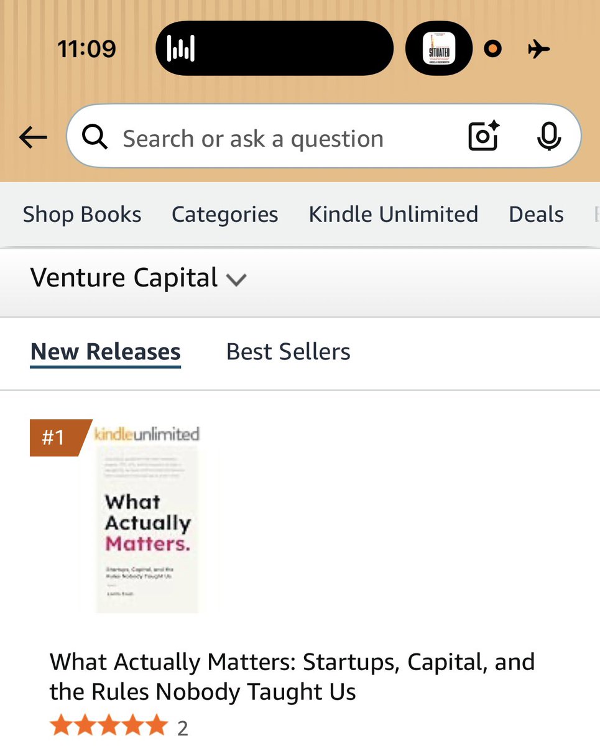
Task: Expand the Venture Capital category dropdown
Action: (139, 278)
